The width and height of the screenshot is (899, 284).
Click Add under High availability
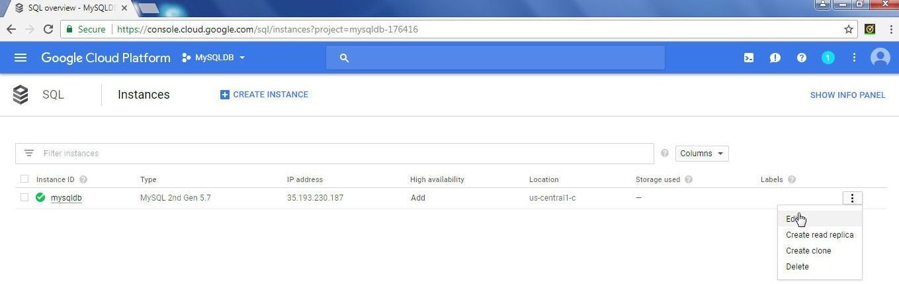pos(418,197)
